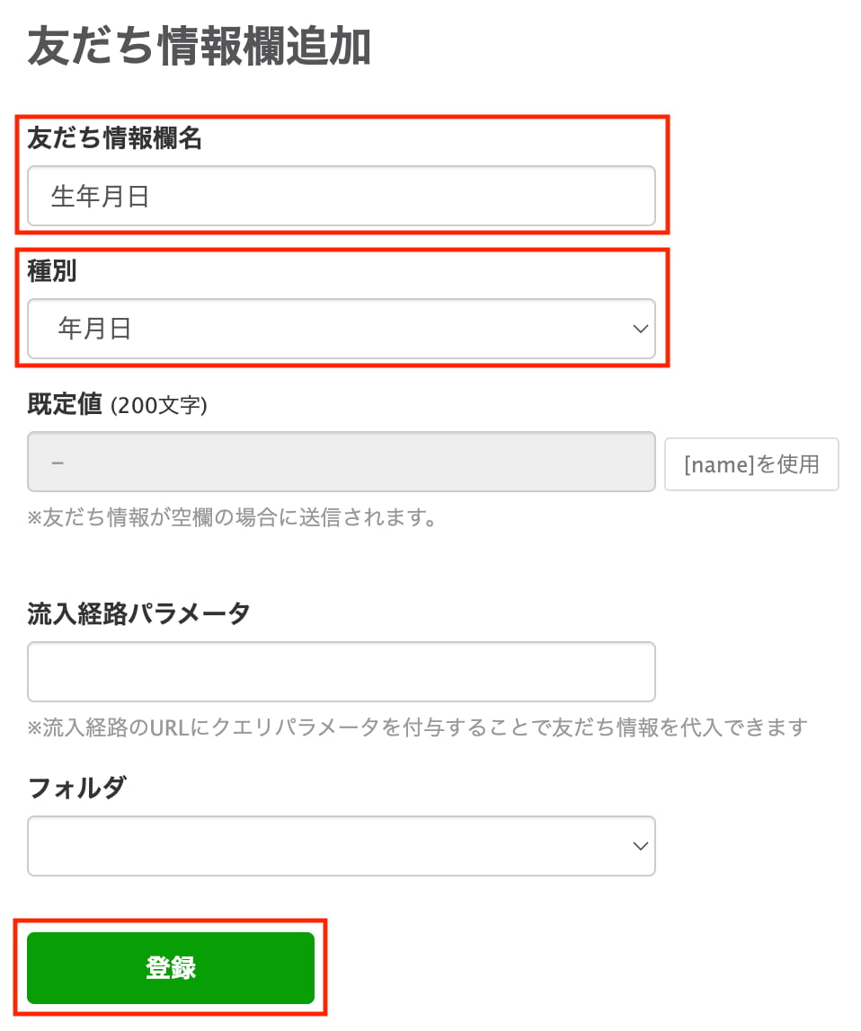The height and width of the screenshot is (1031, 861).
Task: Open the folder chevron arrow
Action: pos(639,845)
